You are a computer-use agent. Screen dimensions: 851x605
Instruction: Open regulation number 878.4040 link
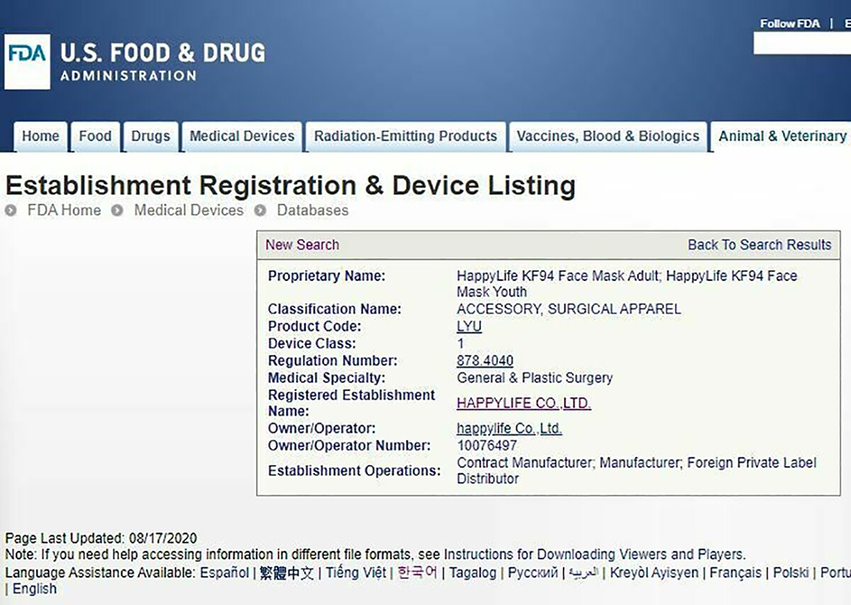[485, 360]
